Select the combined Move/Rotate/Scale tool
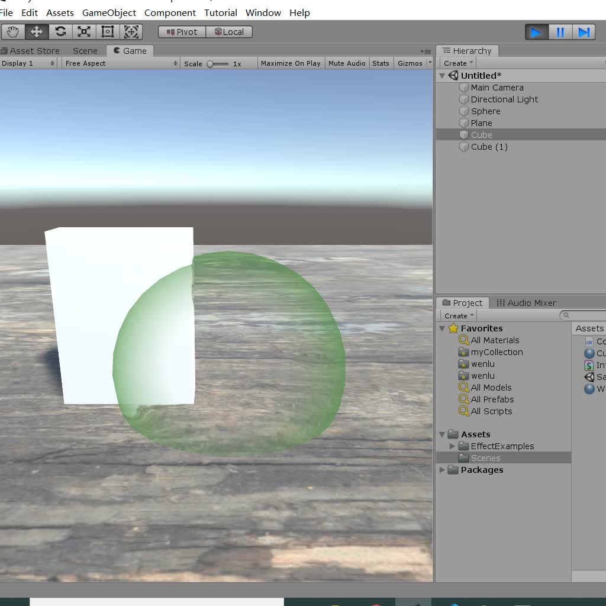The width and height of the screenshot is (606, 606). click(x=131, y=32)
